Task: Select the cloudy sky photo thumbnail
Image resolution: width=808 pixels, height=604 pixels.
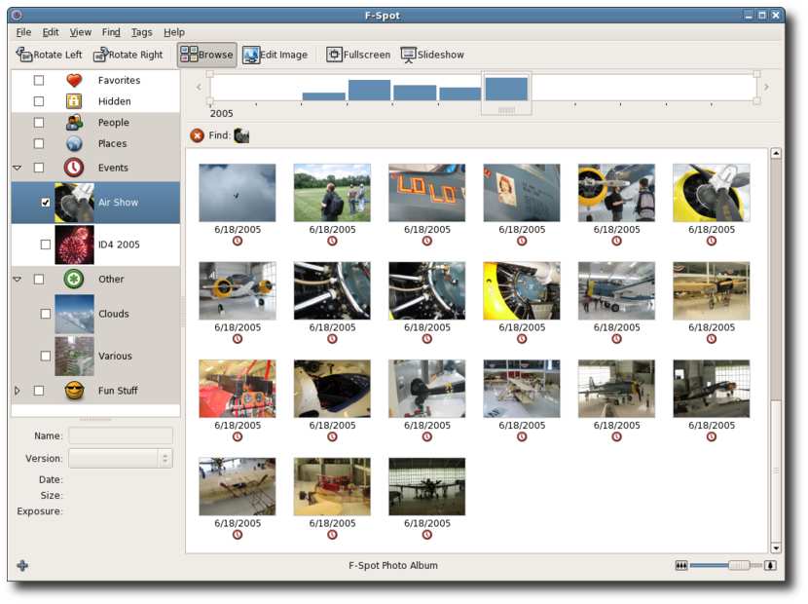Action: (237, 192)
